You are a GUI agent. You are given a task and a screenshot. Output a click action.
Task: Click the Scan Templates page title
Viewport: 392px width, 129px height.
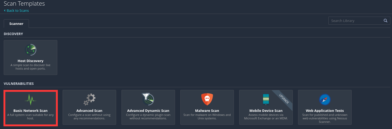click(x=24, y=4)
